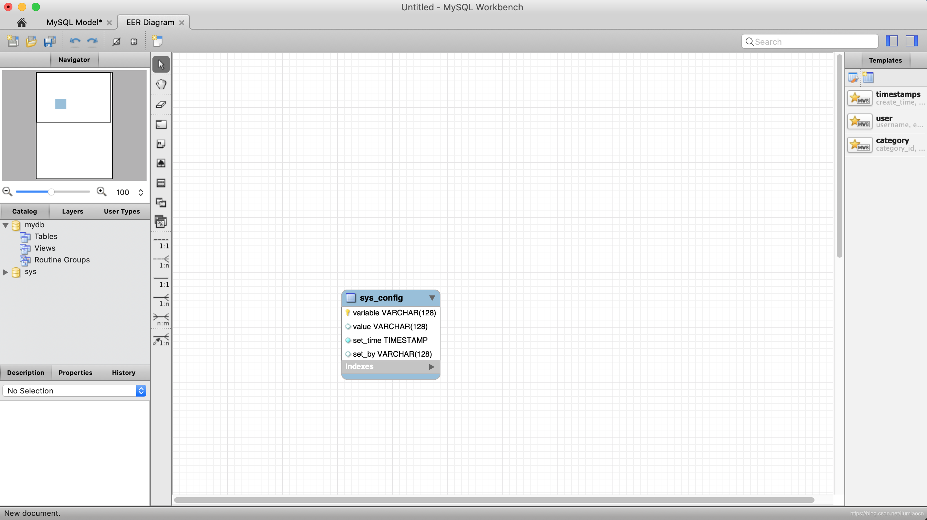The image size is (927, 520).
Task: Click the variable VARCHAR(128) column
Action: coord(391,313)
